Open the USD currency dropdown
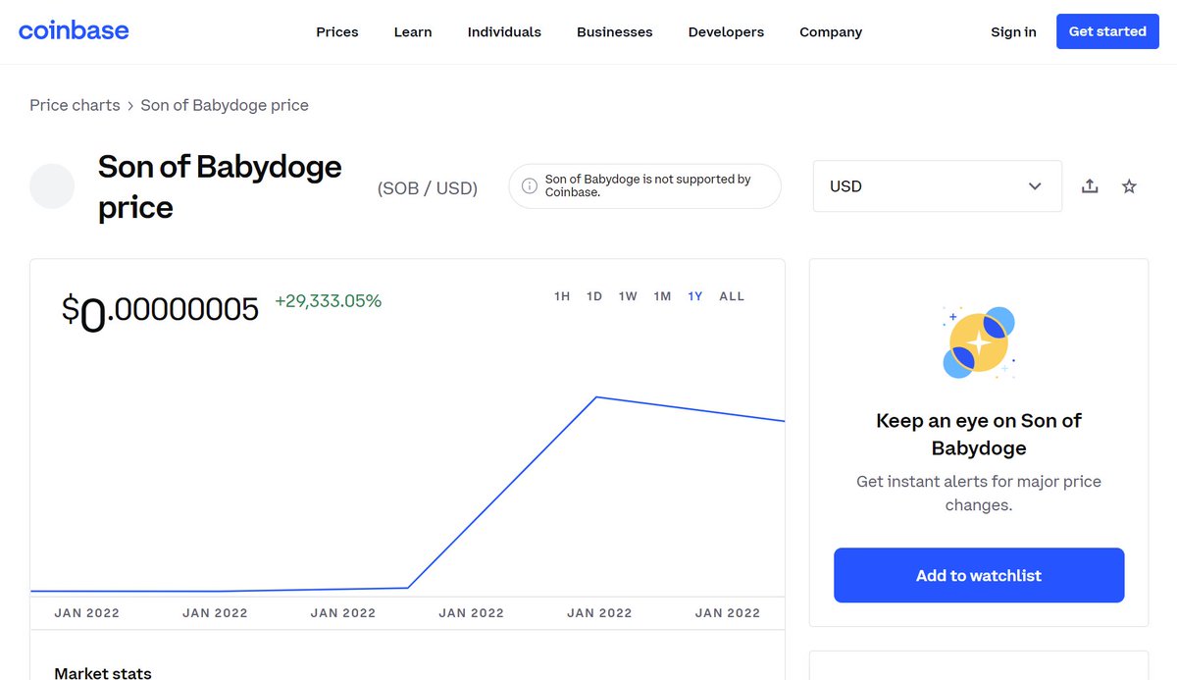 pyautogui.click(x=938, y=186)
